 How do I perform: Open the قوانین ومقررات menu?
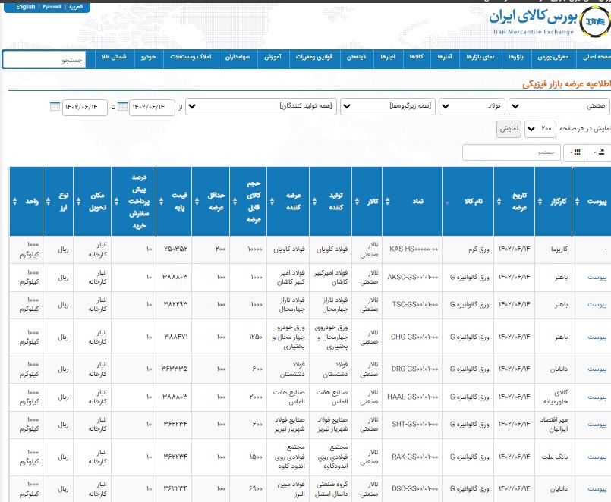click(314, 57)
